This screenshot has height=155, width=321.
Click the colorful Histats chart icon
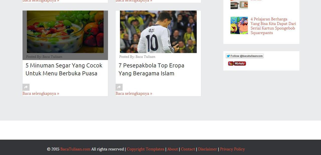(x=230, y=63)
